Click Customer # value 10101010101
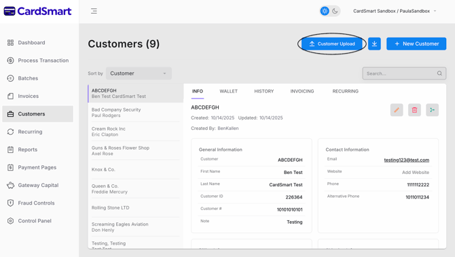The image size is (455, 257). click(289, 209)
